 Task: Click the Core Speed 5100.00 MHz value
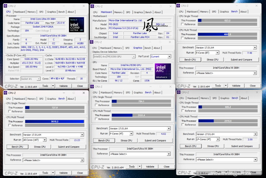click(31, 59)
